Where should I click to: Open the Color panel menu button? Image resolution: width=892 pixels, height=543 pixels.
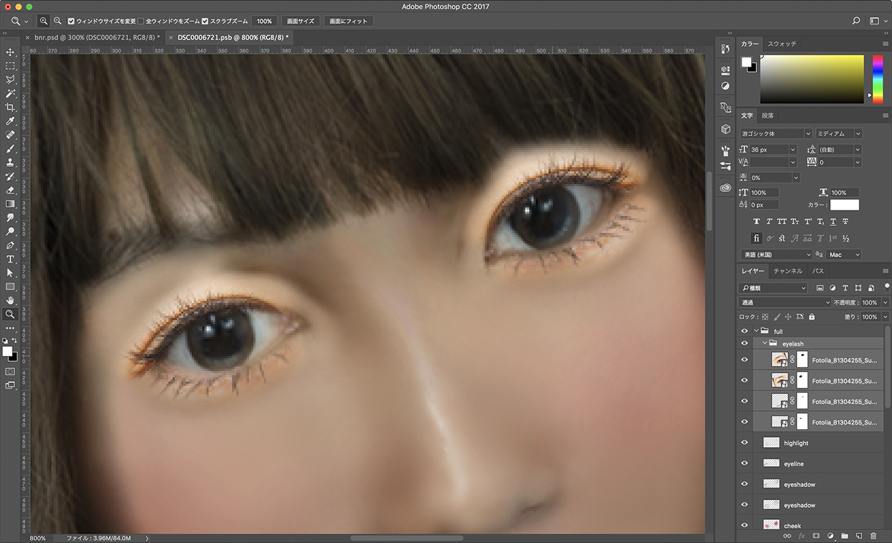(x=885, y=44)
